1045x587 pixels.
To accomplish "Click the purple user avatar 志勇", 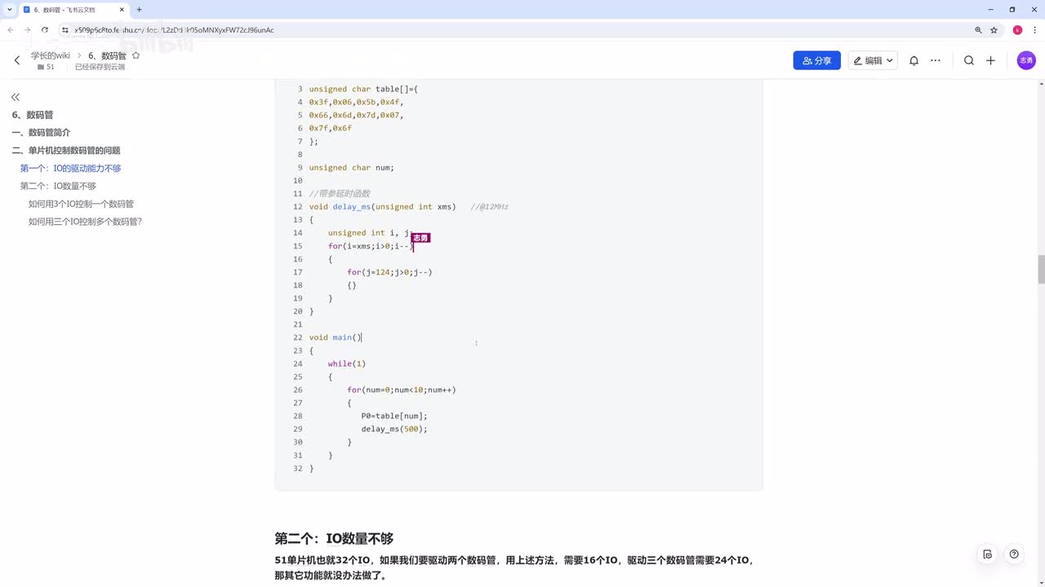I will [x=1026, y=60].
